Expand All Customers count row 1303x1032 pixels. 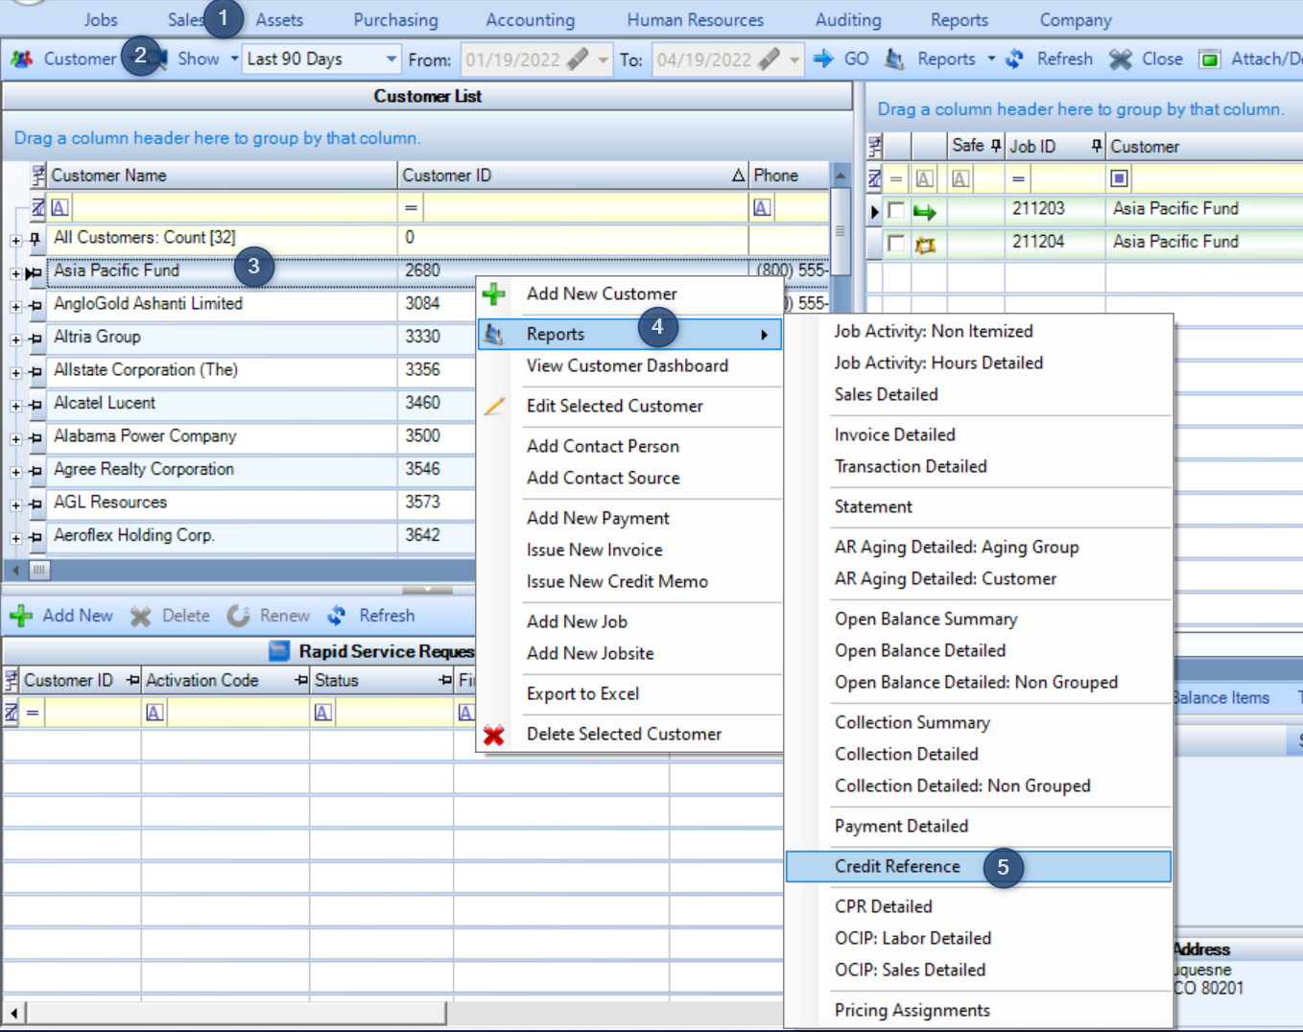click(15, 241)
